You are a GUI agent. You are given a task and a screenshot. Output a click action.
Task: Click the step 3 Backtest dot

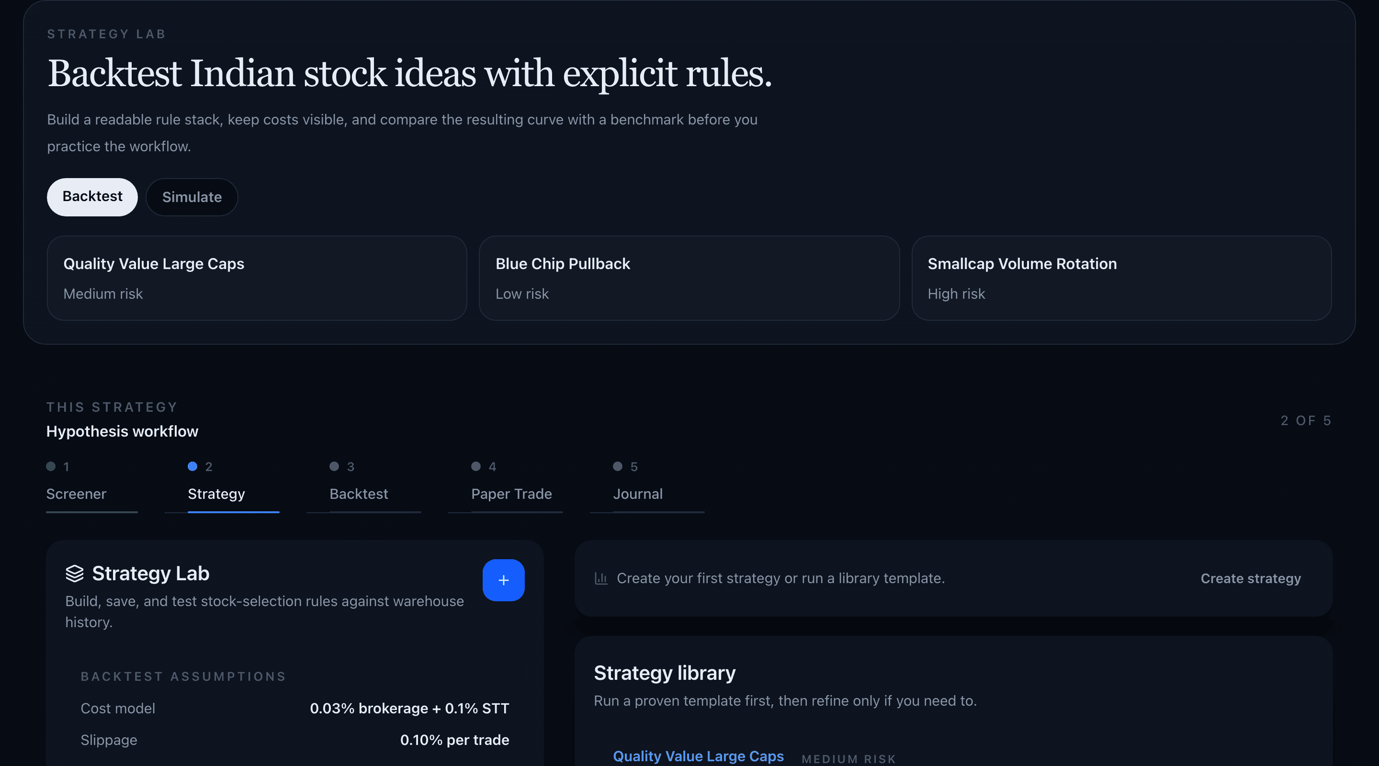tap(334, 466)
